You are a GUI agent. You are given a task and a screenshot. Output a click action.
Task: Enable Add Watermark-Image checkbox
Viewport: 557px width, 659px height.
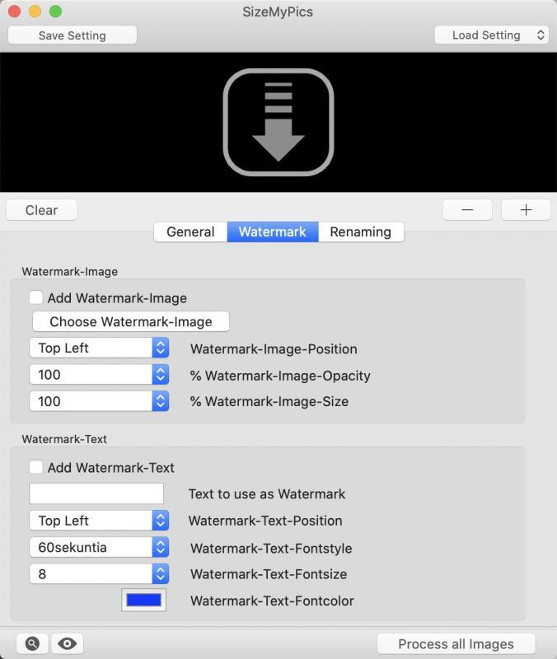(x=36, y=297)
